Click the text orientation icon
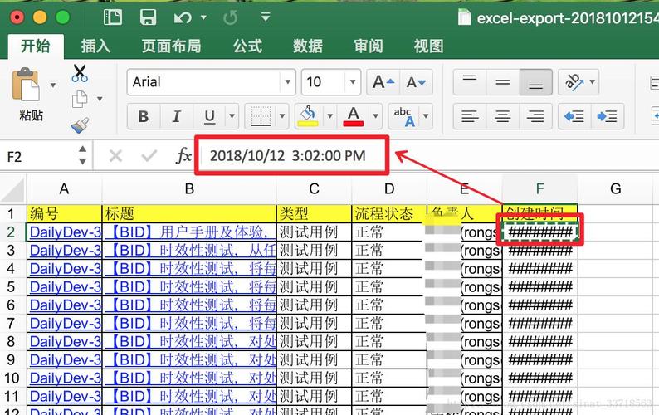This screenshot has width=659, height=415. 574,82
